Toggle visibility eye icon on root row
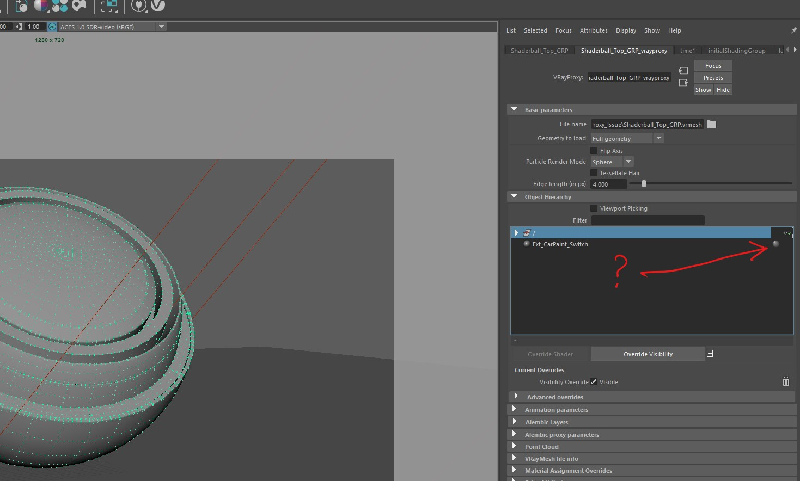 pyautogui.click(x=787, y=233)
